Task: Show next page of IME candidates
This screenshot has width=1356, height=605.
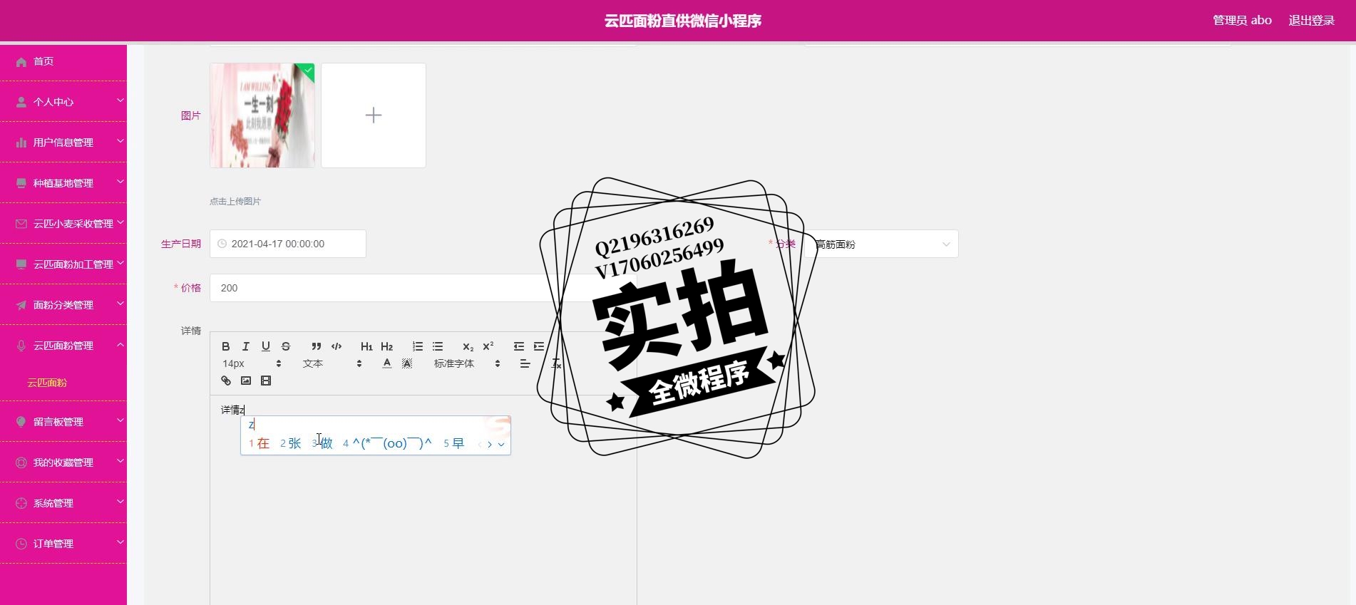Action: pos(490,444)
